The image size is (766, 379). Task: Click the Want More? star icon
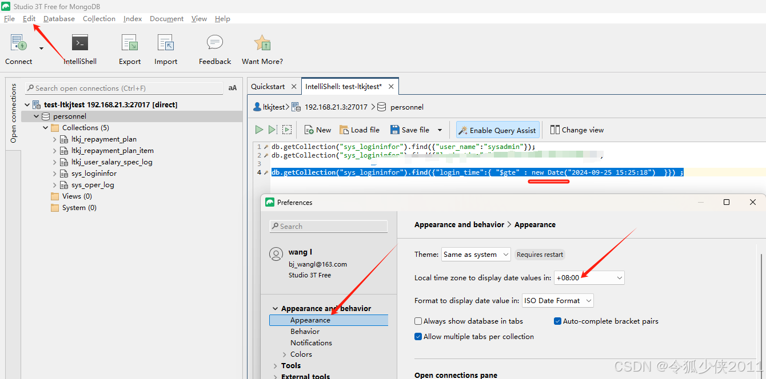pyautogui.click(x=262, y=43)
